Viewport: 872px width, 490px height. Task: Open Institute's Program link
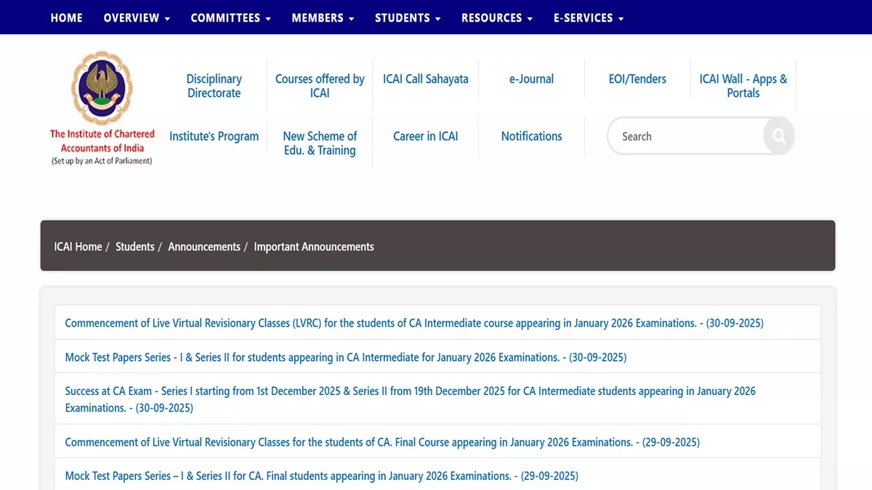tap(214, 136)
